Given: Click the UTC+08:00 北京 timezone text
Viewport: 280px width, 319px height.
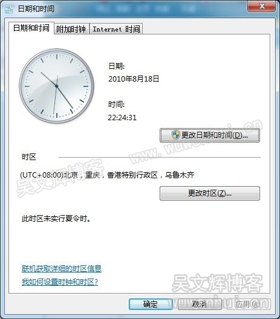Looking at the screenshot, I should click(107, 175).
